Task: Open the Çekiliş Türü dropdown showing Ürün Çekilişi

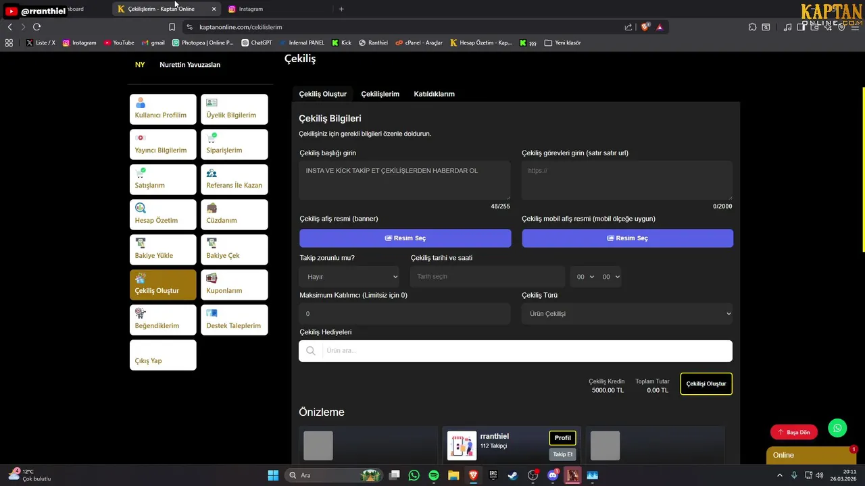Action: tap(627, 314)
